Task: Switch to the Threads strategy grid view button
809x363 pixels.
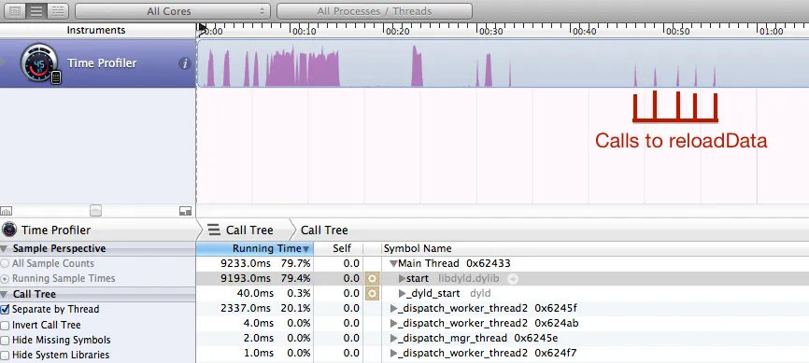Action: pos(58,11)
